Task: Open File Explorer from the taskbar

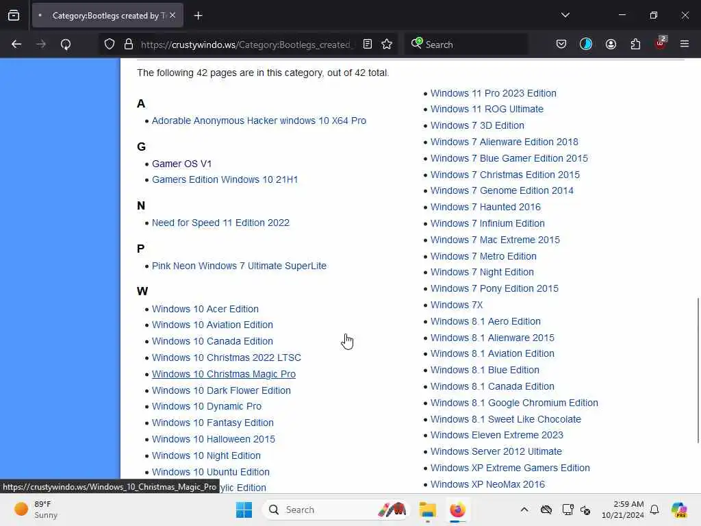Action: (x=427, y=510)
